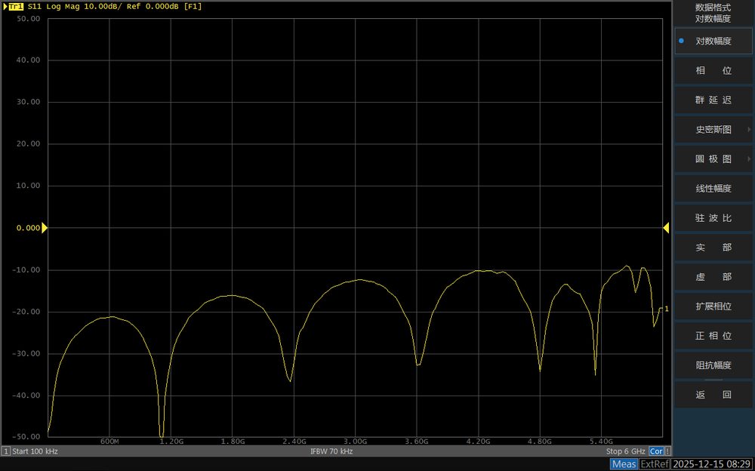Choose 扩展相位 expanded phase format
The height and width of the screenshot is (471, 755).
coord(713,306)
